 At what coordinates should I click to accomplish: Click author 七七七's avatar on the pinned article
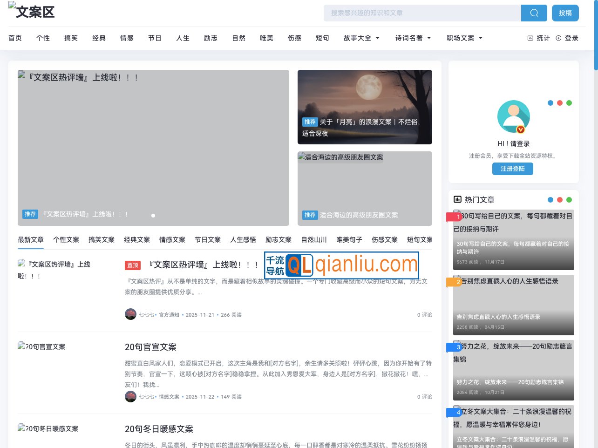click(130, 314)
